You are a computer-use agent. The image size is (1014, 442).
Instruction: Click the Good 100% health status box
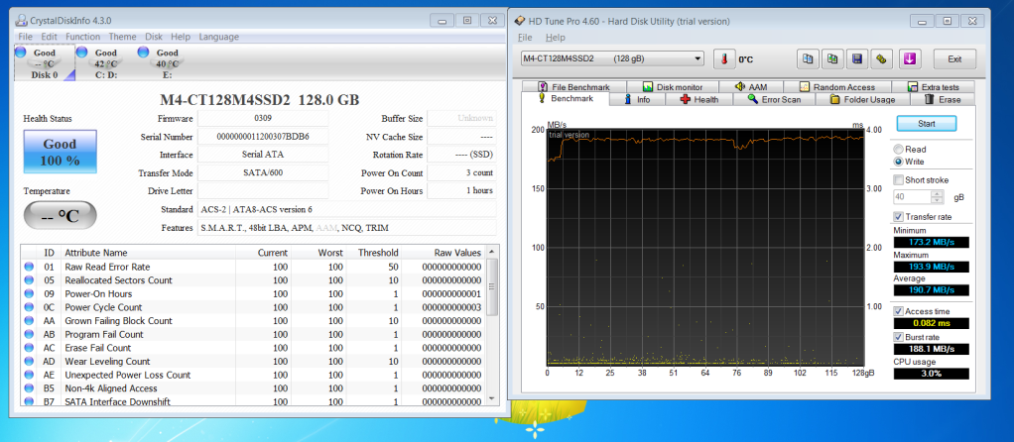point(60,151)
